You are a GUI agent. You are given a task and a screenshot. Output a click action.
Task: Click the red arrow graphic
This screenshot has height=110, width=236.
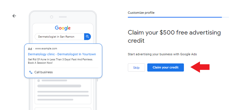[x=200, y=67]
